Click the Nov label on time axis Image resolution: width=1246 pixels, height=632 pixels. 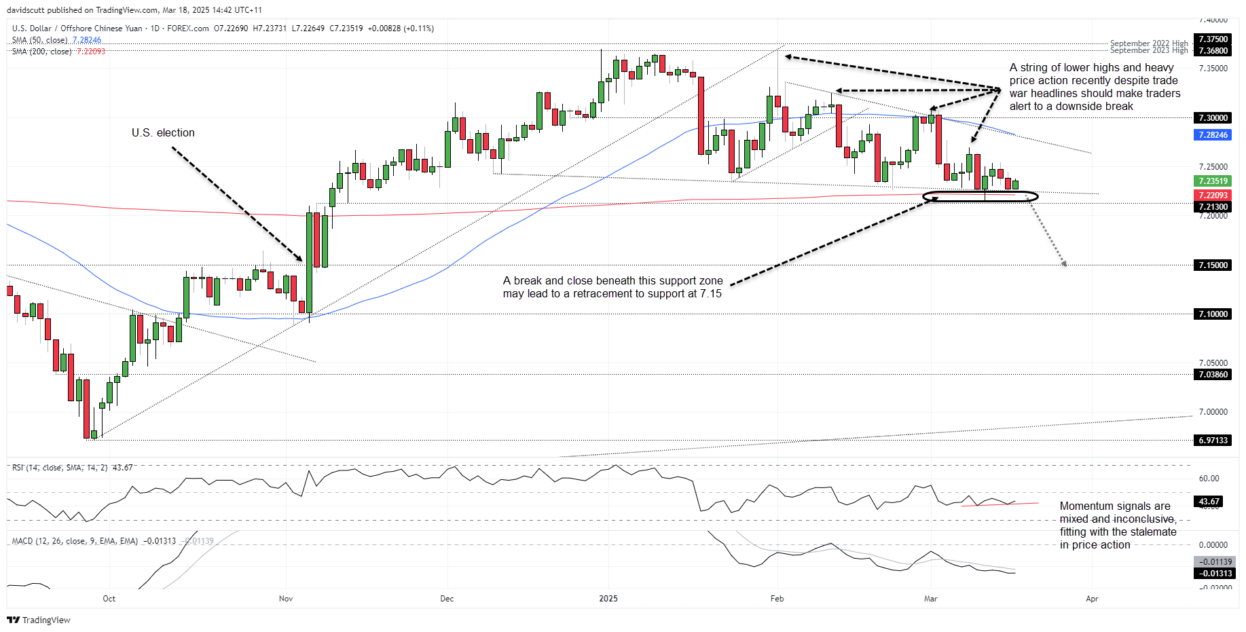click(x=286, y=599)
